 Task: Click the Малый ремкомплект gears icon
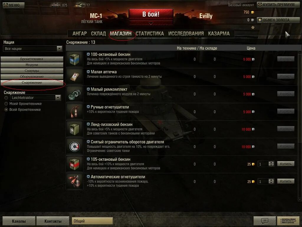pyautogui.click(x=75, y=94)
